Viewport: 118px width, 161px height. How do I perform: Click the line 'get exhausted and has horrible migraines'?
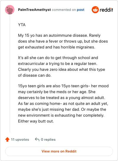pos(57,47)
